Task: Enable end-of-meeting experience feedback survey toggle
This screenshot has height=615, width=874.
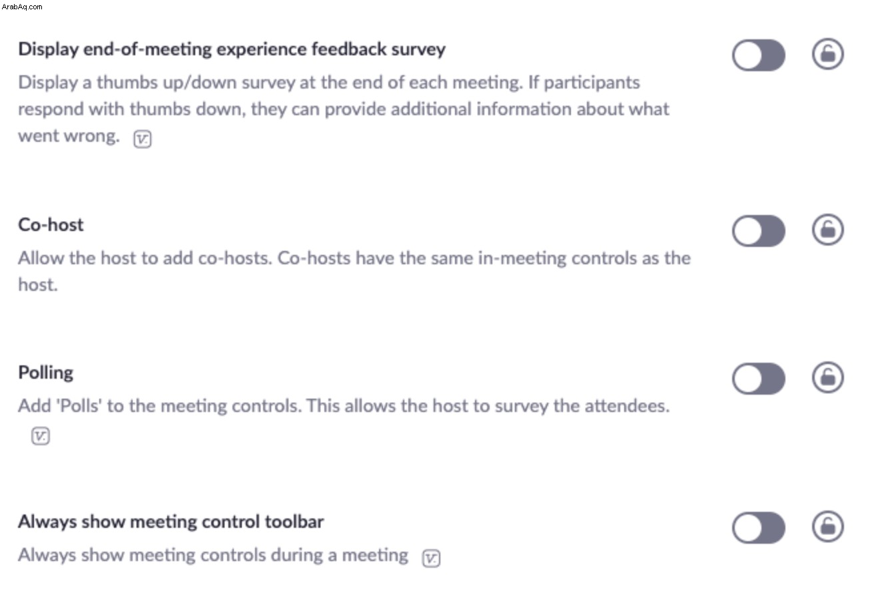Action: click(758, 55)
